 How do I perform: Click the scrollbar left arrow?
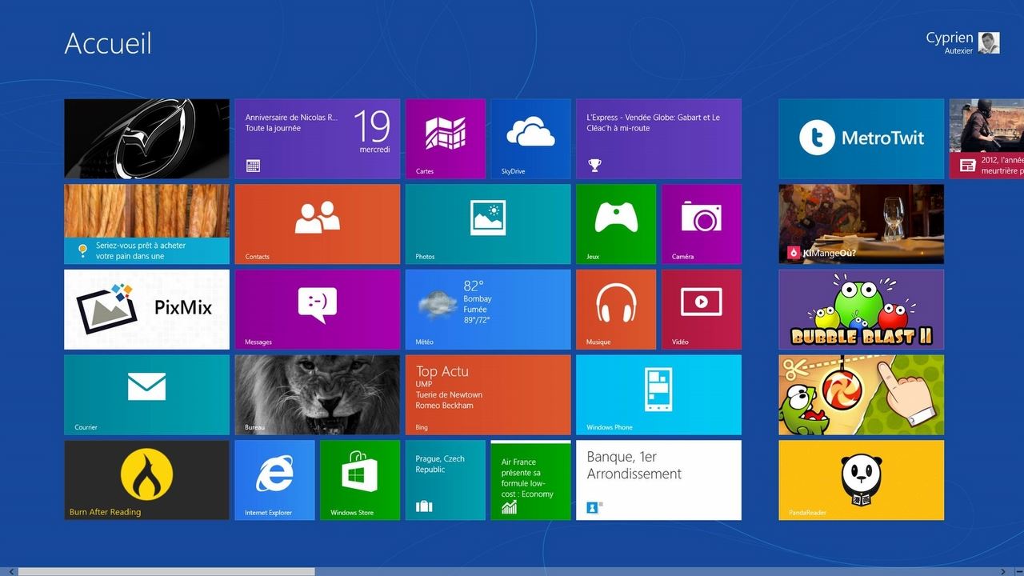coord(10,571)
